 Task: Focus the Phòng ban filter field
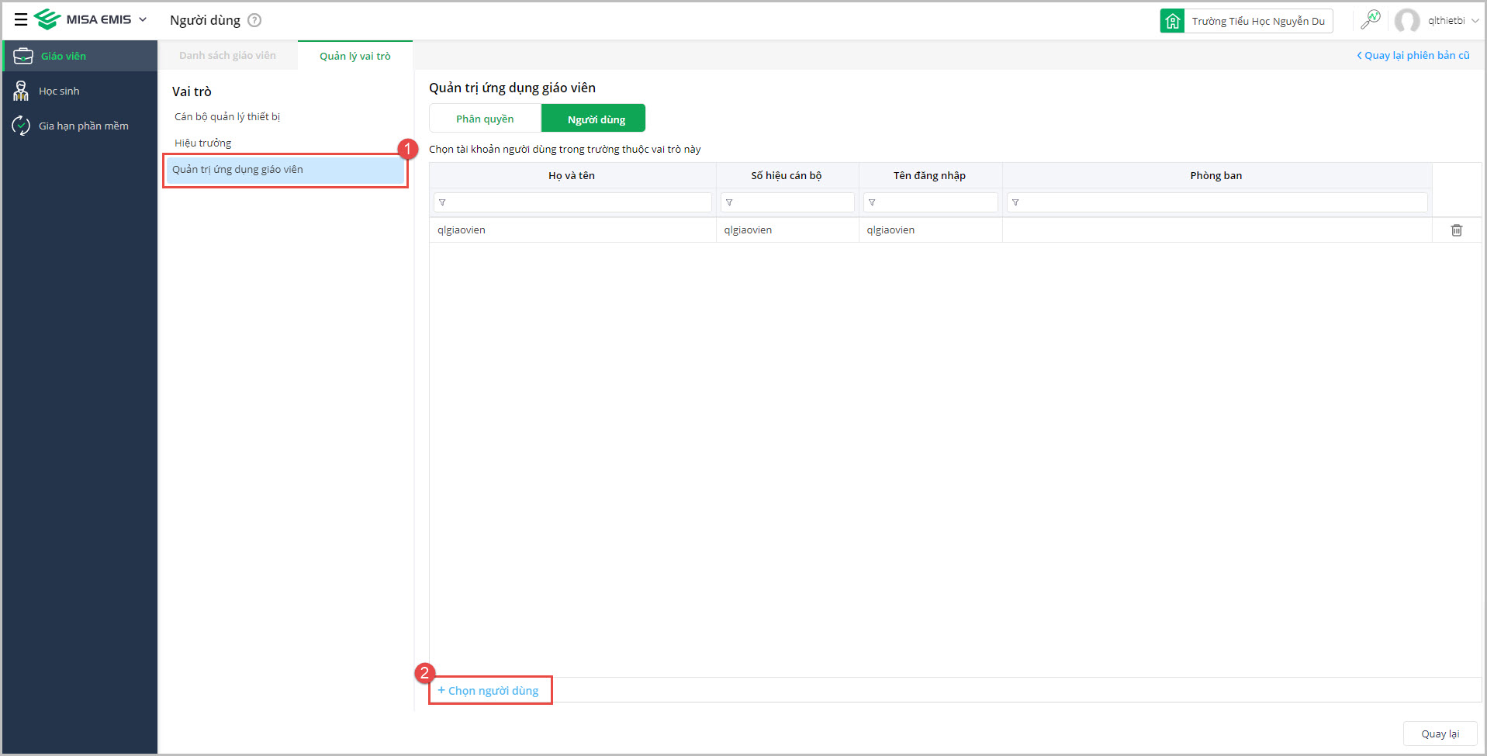click(1217, 202)
